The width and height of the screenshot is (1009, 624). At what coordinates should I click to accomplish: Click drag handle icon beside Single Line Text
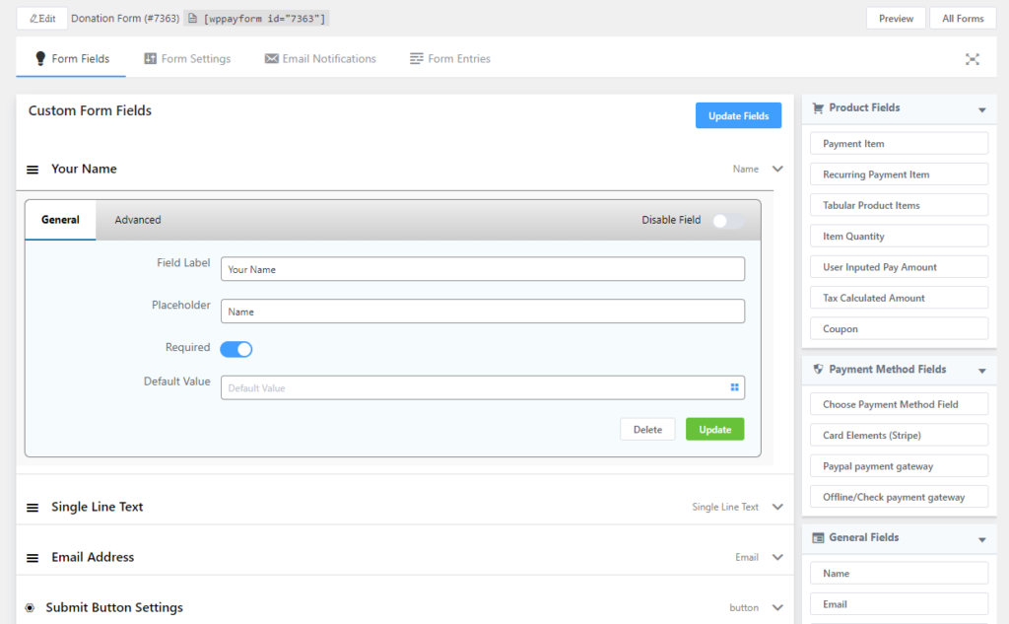click(x=33, y=508)
